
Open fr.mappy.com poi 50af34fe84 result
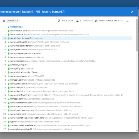coord(32,99)
